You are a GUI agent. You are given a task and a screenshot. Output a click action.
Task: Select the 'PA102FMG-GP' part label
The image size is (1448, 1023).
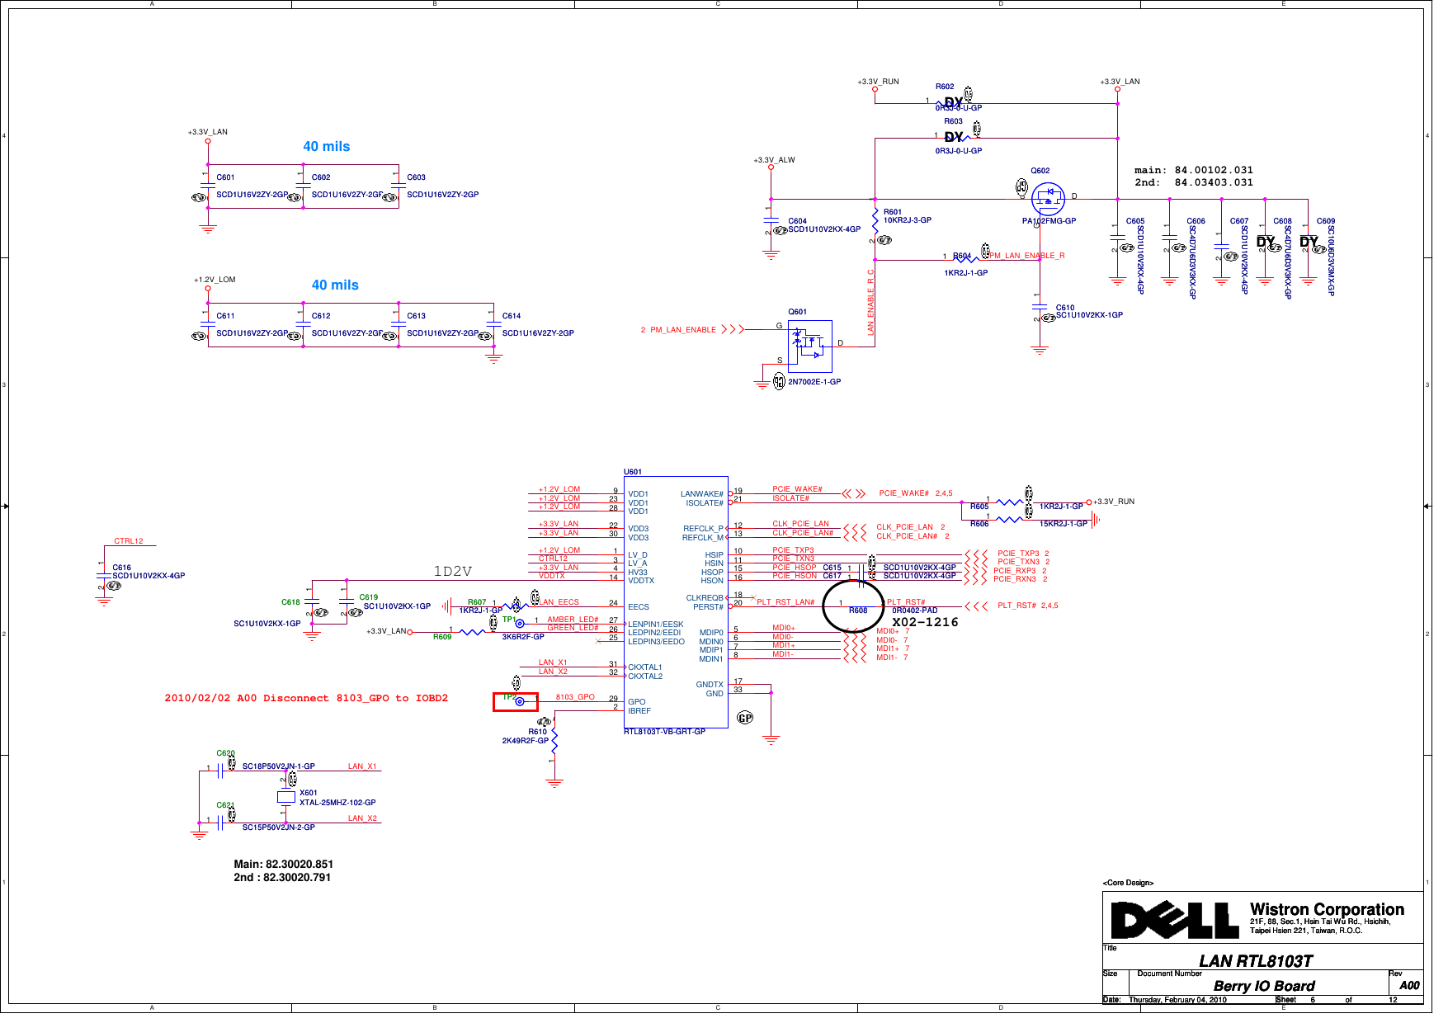click(x=1049, y=221)
